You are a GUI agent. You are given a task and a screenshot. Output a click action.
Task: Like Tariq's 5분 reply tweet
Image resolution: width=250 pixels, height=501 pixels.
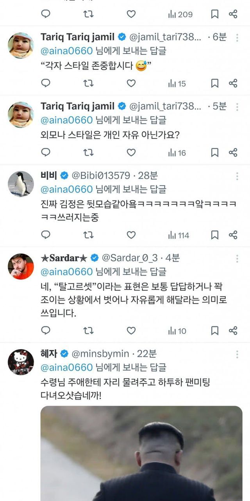[x=131, y=153]
